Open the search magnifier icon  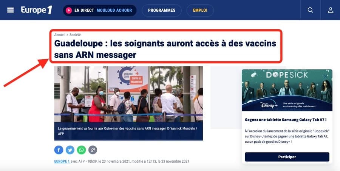(x=310, y=10)
